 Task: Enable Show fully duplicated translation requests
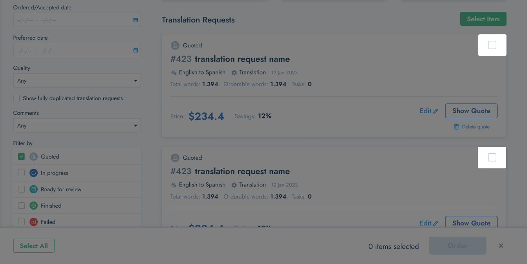point(16,98)
